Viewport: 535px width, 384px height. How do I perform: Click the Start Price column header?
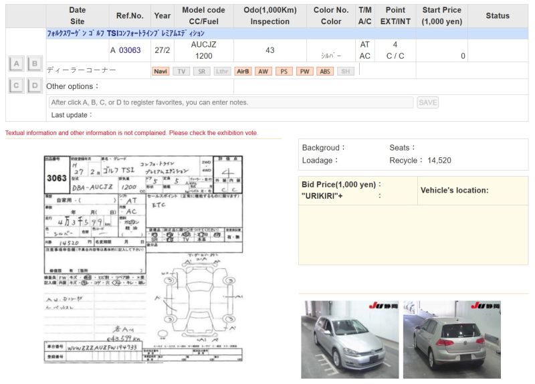tap(442, 15)
